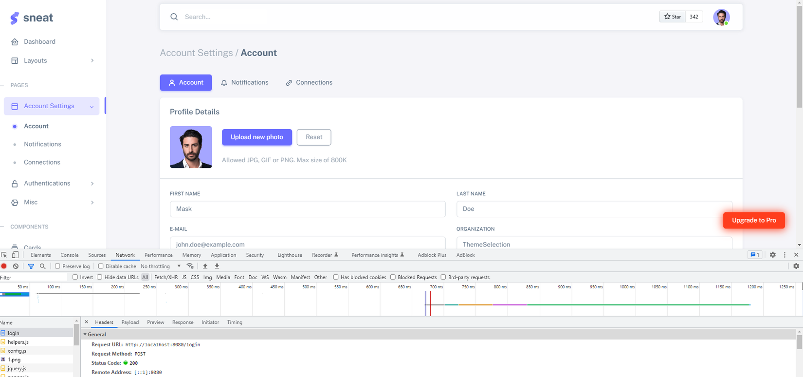Open the No throttling dropdown

point(161,266)
